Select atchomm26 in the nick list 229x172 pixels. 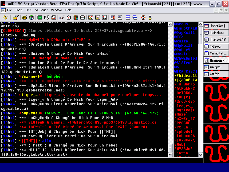[185, 136]
